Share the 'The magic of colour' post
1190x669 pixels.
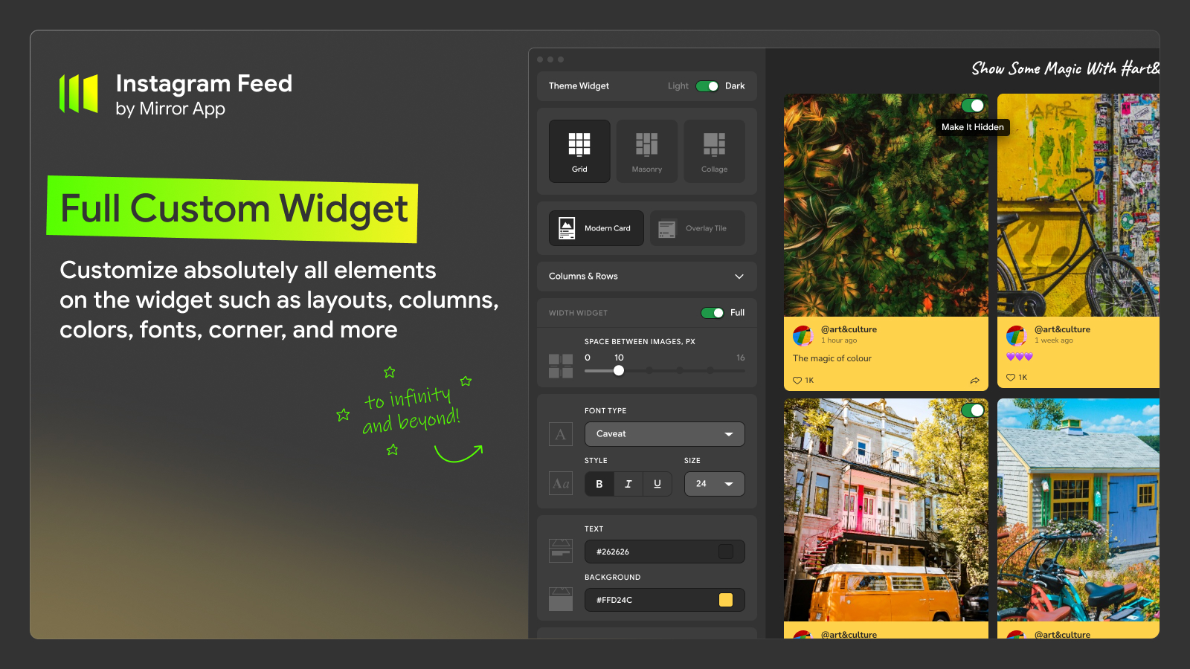[x=974, y=381]
